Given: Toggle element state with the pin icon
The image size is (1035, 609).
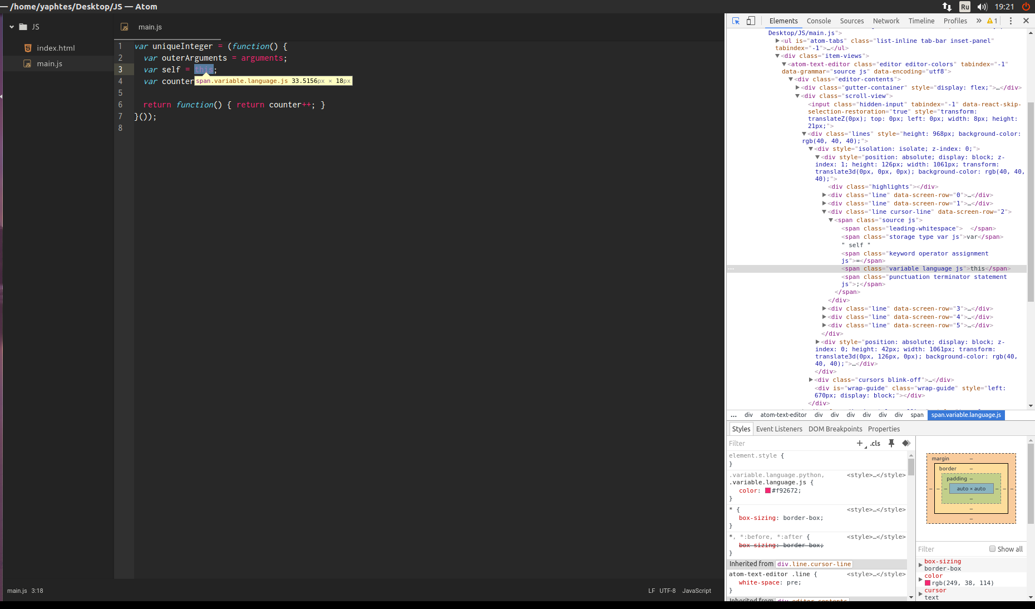Looking at the screenshot, I should point(891,443).
